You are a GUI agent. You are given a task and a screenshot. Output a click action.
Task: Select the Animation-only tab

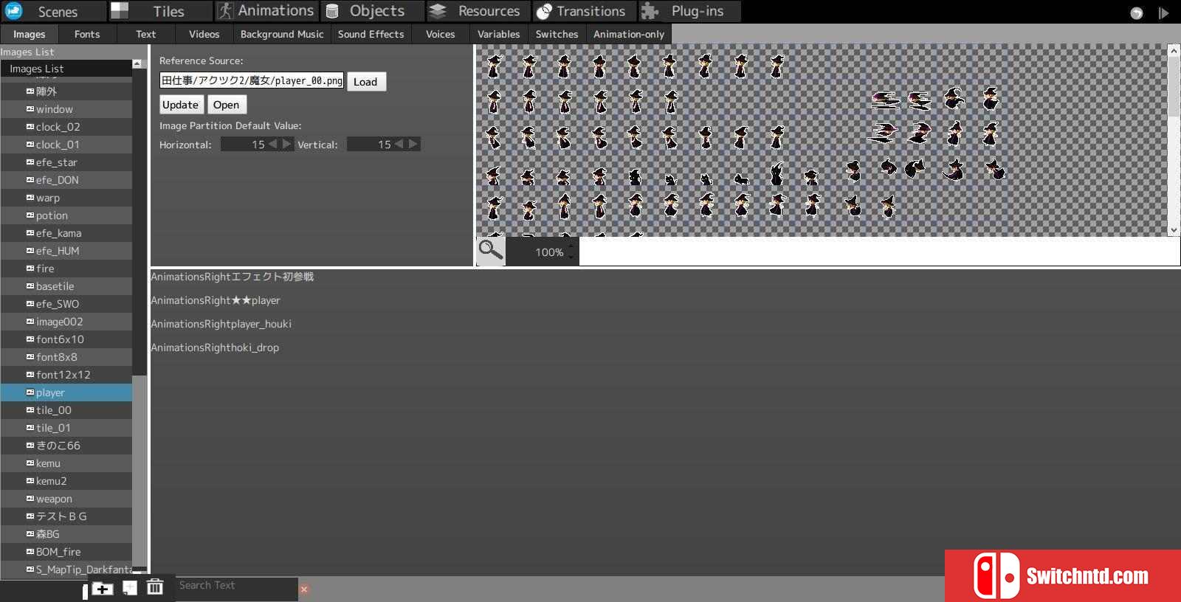click(x=629, y=34)
